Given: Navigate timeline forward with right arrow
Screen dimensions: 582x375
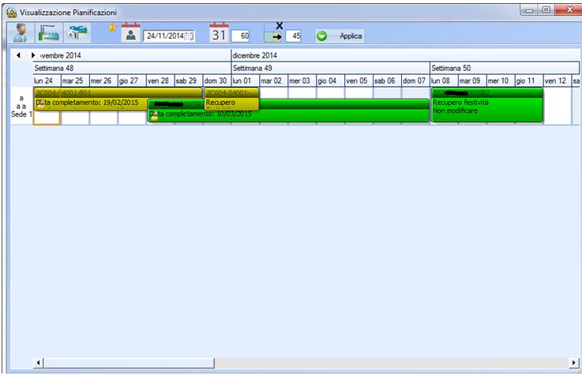Looking at the screenshot, I should (33, 55).
